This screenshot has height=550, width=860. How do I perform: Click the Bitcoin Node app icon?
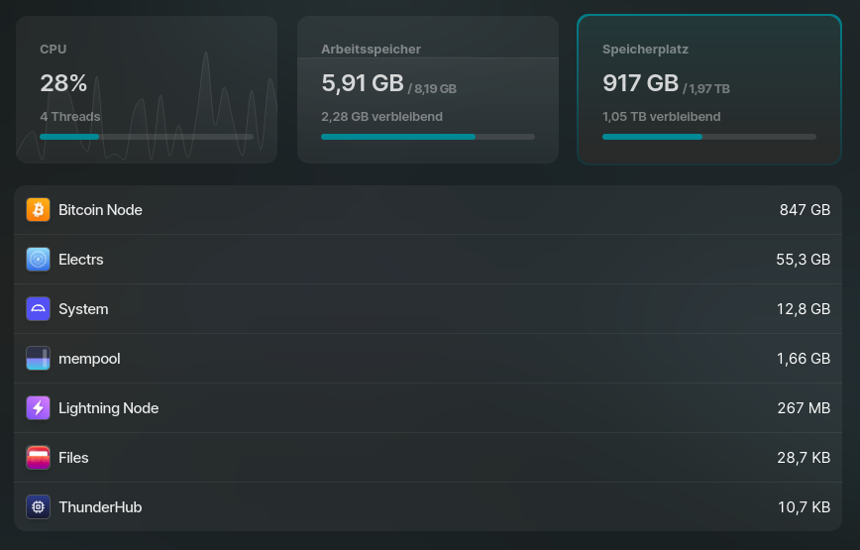click(38, 210)
